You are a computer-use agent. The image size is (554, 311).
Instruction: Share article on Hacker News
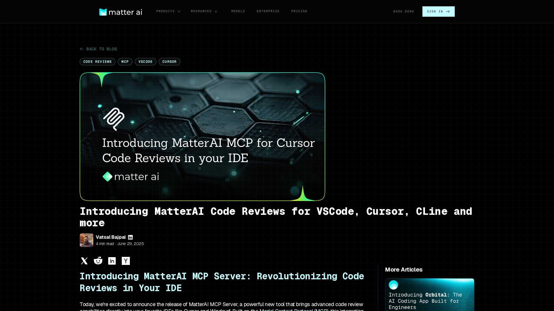tap(126, 261)
